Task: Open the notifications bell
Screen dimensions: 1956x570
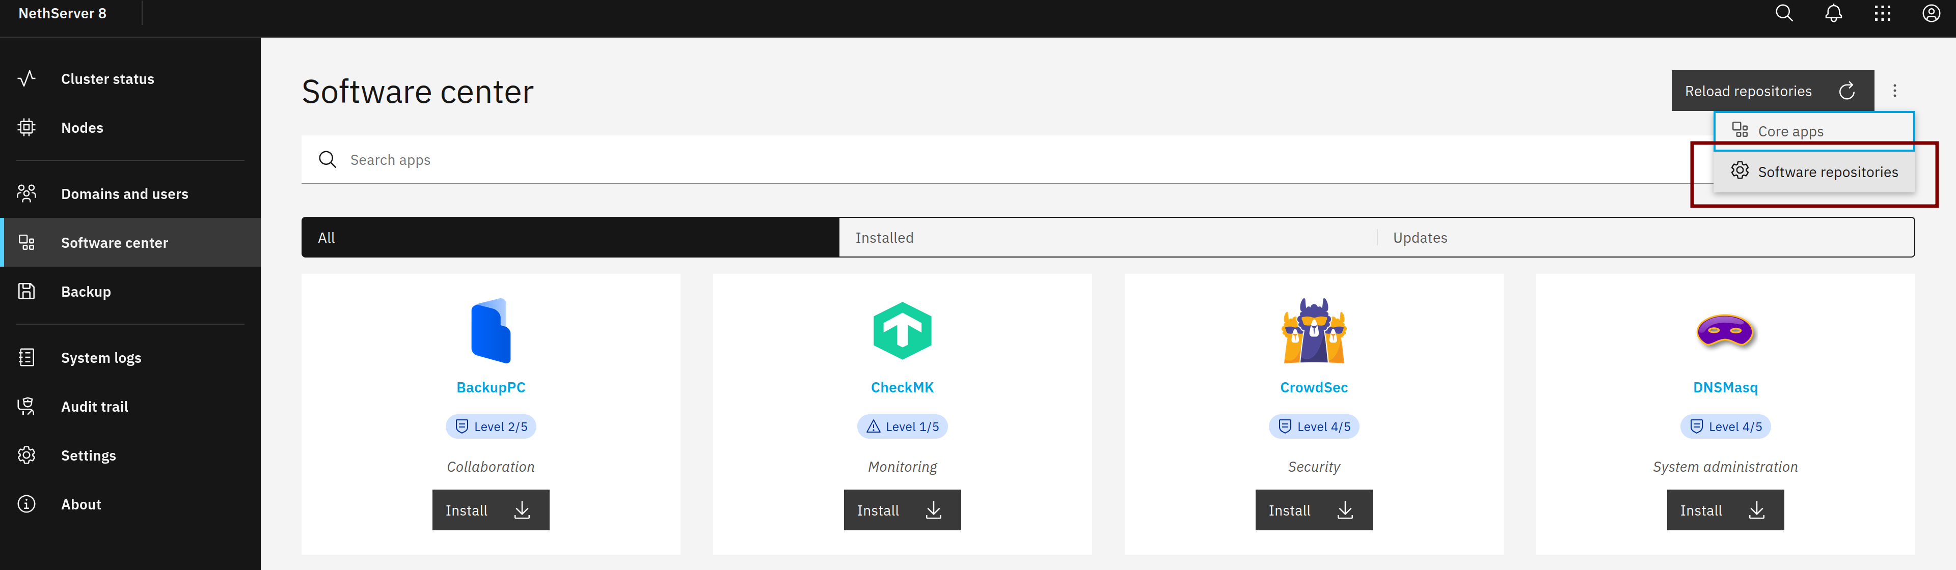Action: coord(1833,14)
